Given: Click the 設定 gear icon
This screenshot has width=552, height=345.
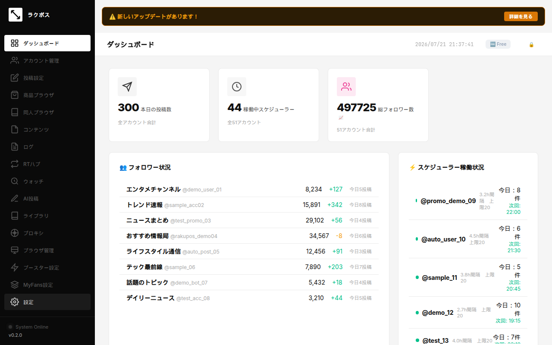Looking at the screenshot, I should click(x=15, y=302).
